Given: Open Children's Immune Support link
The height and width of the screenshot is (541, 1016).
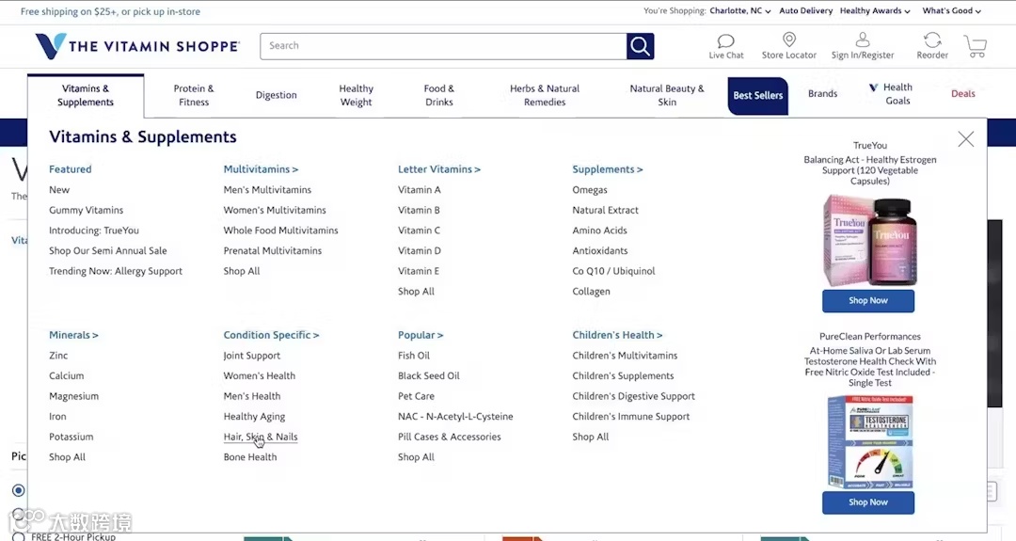Looking at the screenshot, I should (630, 417).
